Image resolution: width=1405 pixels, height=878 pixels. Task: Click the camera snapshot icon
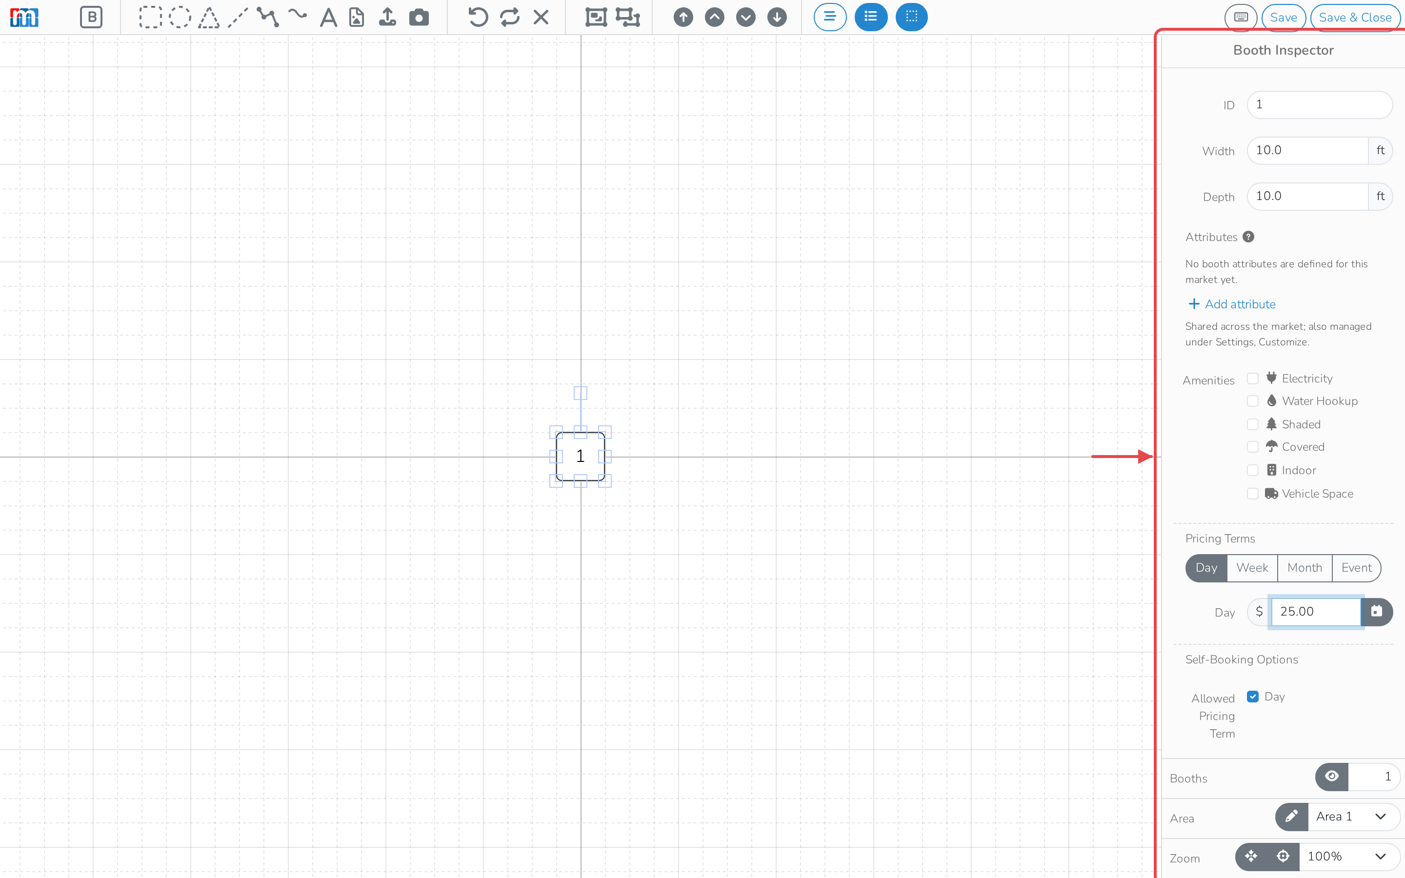(x=419, y=18)
